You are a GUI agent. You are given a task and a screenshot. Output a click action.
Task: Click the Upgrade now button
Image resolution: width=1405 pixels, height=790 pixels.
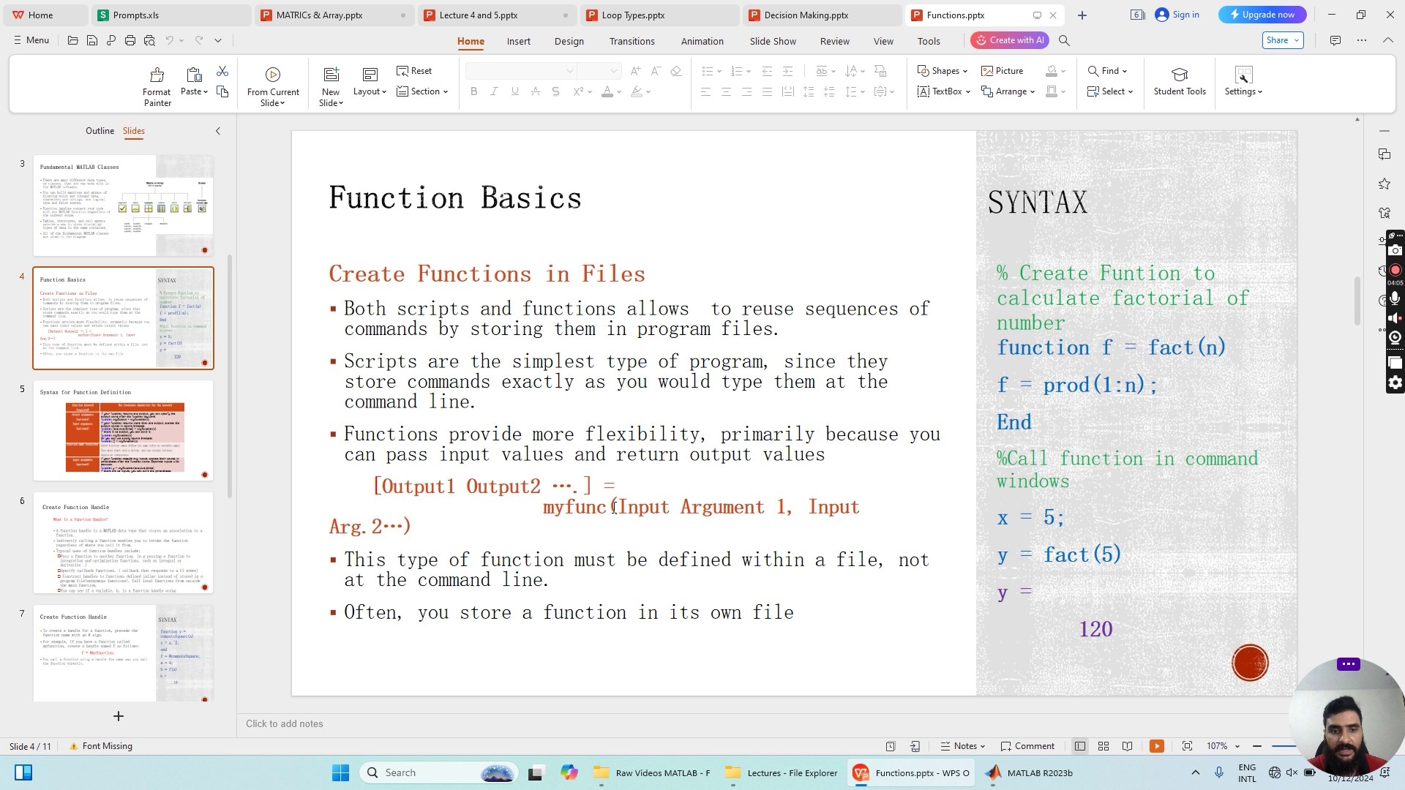pyautogui.click(x=1262, y=15)
